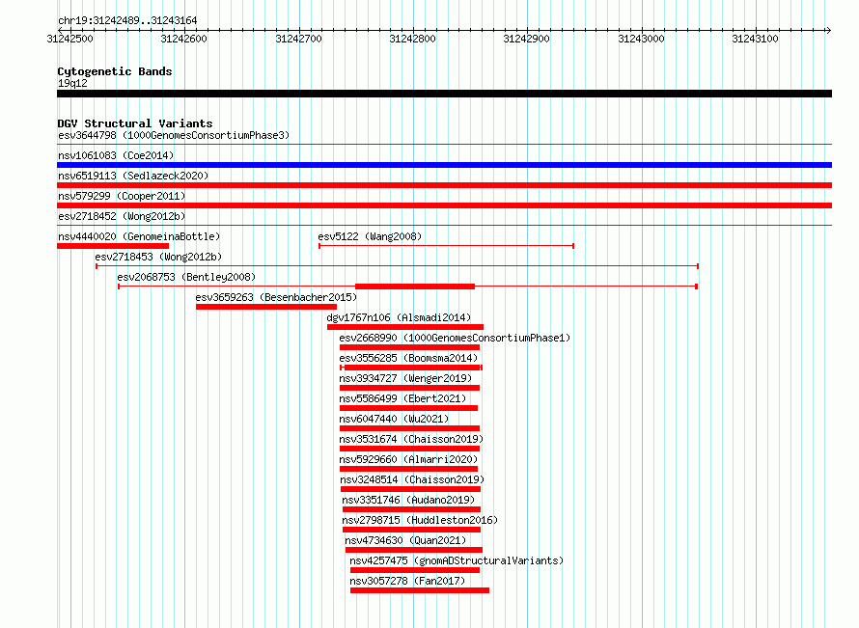Open the nsv3531674 (Chaisson2019) label

click(411, 439)
